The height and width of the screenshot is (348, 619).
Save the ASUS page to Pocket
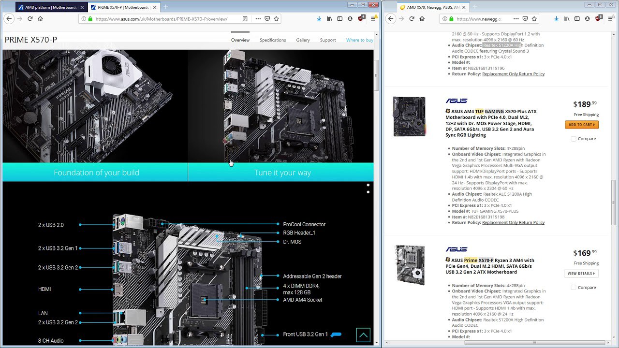pos(267,19)
